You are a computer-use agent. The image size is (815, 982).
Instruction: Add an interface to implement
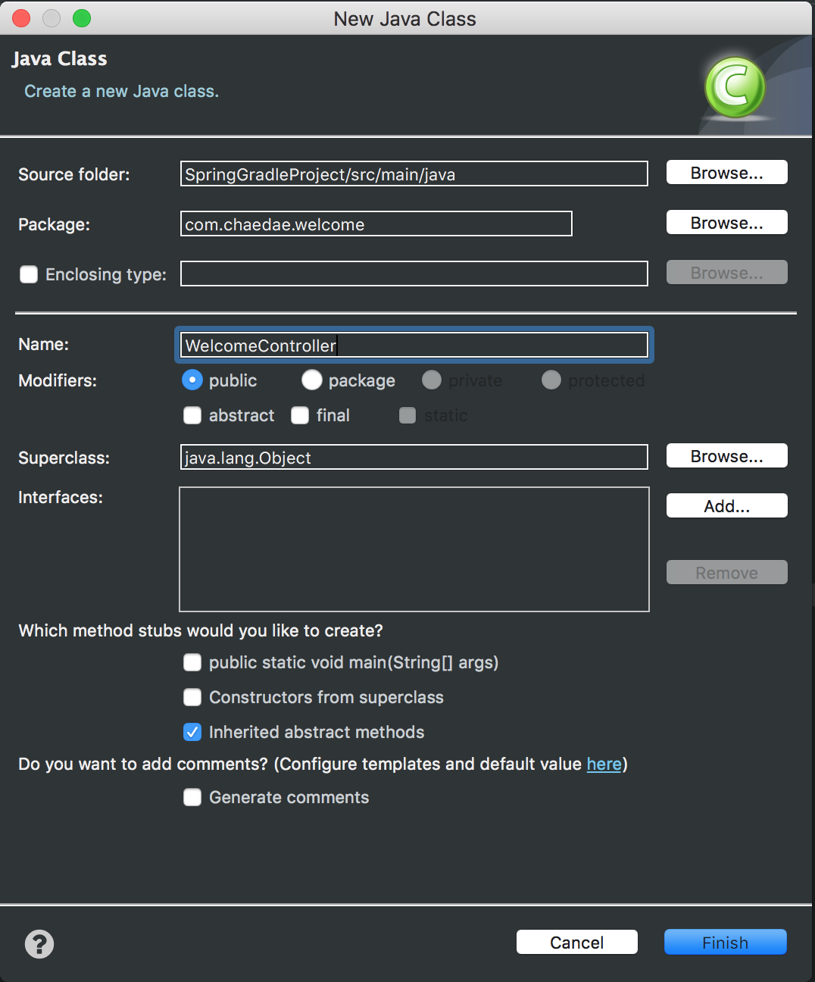tap(726, 505)
